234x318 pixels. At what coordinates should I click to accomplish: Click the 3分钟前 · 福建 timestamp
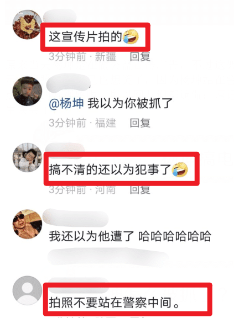(82, 123)
